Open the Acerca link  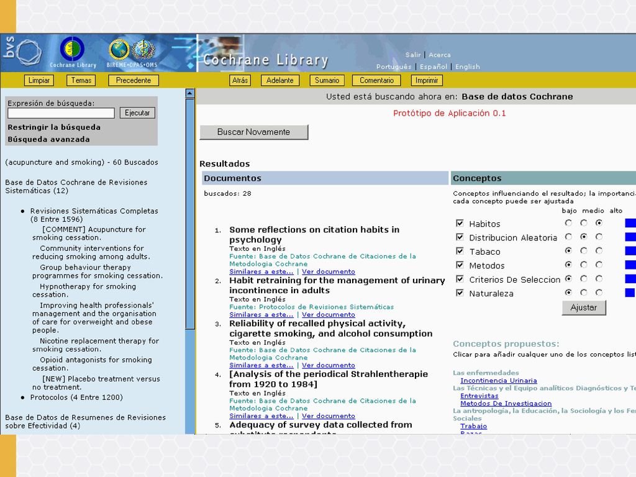click(440, 55)
